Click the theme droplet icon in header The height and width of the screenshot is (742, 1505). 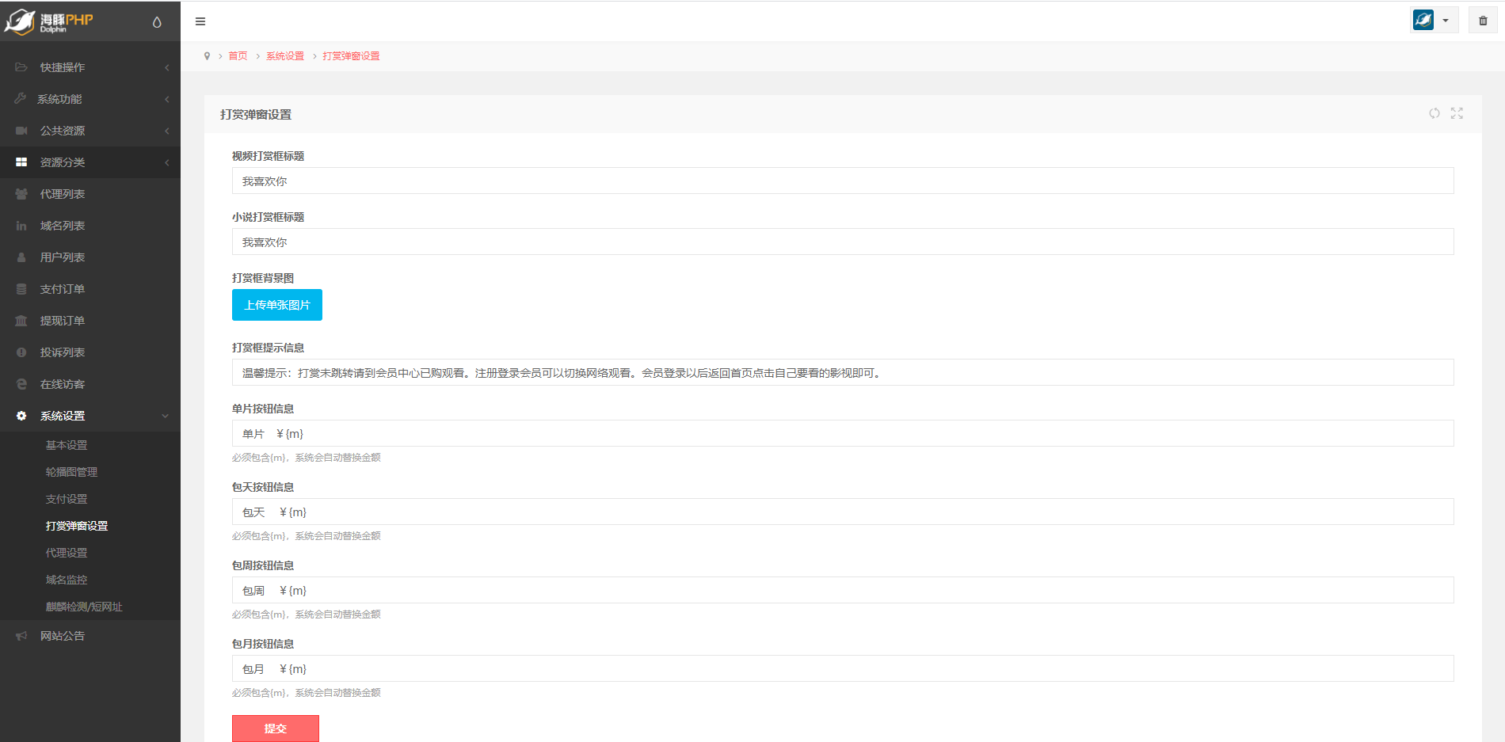tap(157, 22)
